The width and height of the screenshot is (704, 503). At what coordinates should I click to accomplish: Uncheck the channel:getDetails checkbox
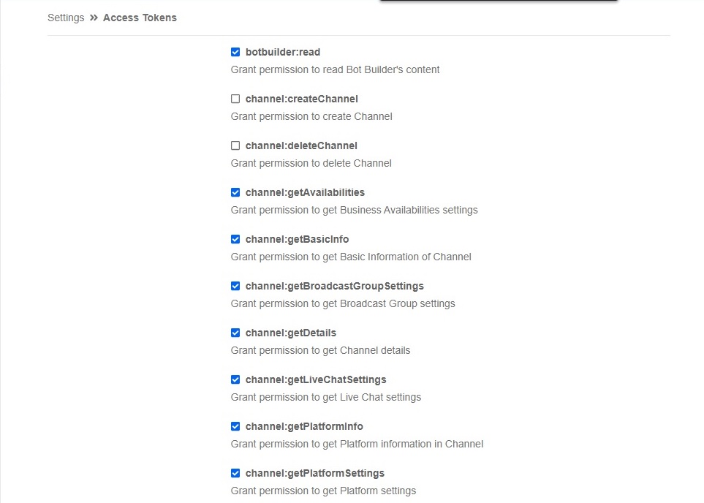tap(235, 333)
